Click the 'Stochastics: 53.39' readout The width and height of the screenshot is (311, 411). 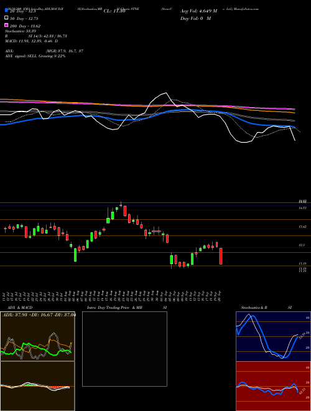pyautogui.click(x=19, y=31)
